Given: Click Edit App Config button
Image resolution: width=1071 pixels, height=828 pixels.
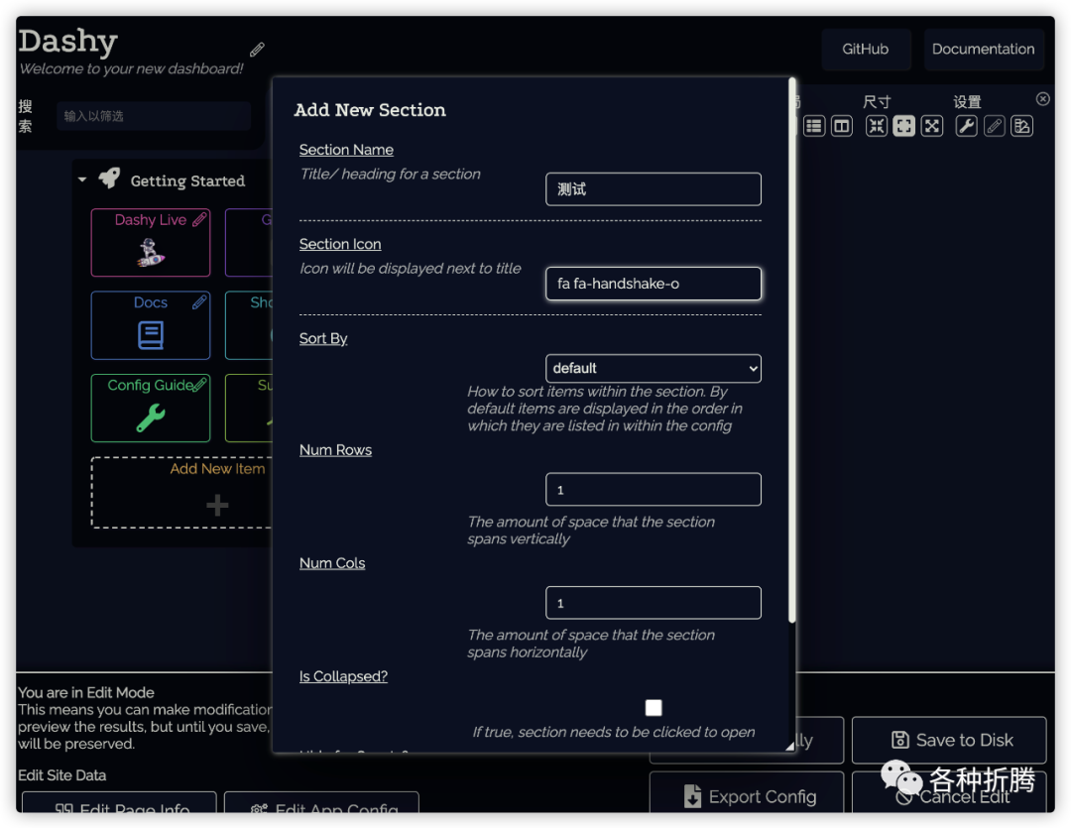Looking at the screenshot, I should click(321, 803).
